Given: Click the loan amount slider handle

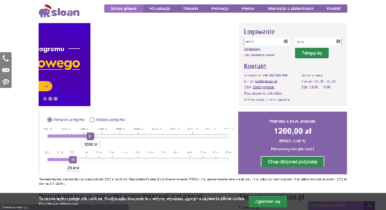Looking at the screenshot, I should click(x=90, y=136).
